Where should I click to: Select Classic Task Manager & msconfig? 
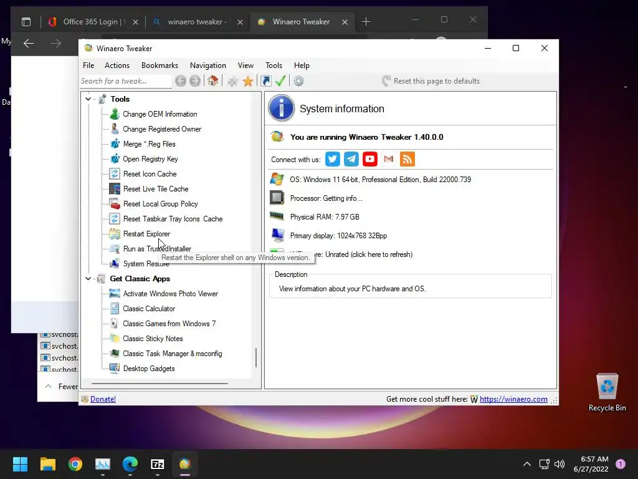[x=173, y=354]
